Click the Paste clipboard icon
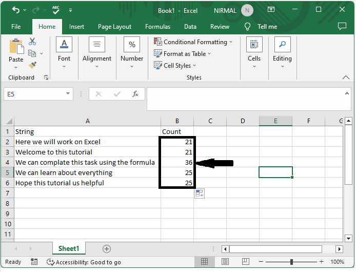The width and height of the screenshot is (356, 272). click(x=16, y=46)
